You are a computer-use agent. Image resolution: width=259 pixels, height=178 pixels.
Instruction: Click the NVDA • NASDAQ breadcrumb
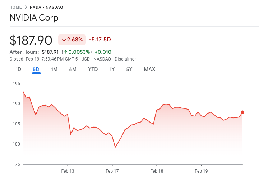[47, 7]
